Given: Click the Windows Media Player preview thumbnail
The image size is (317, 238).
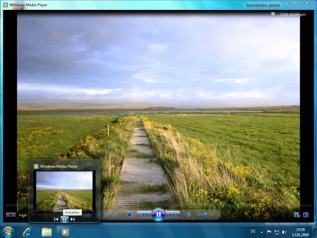Looking at the screenshot, I should pos(64,191).
